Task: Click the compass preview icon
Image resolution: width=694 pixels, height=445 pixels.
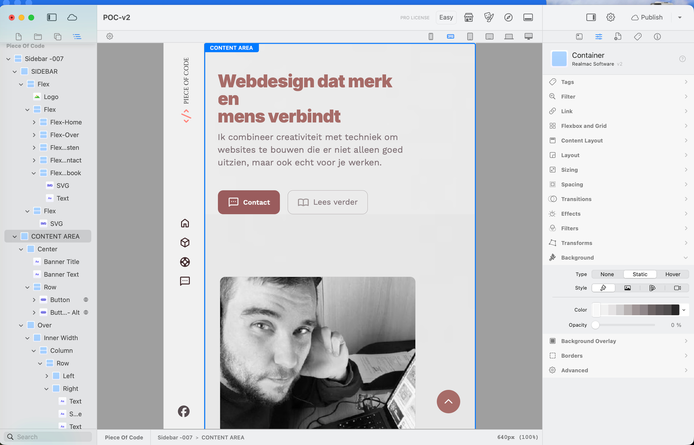Action: pyautogui.click(x=508, y=17)
